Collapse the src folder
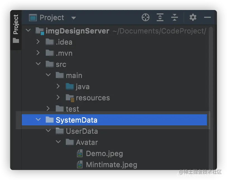 (x=38, y=64)
